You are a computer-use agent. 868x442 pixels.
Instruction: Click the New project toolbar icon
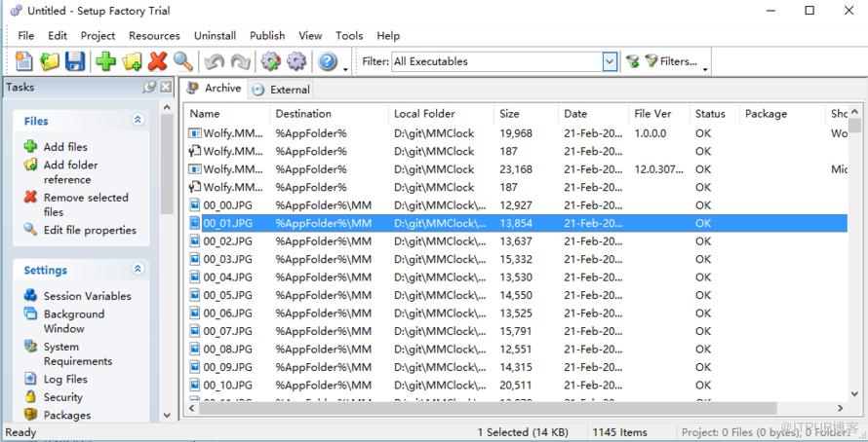point(23,61)
